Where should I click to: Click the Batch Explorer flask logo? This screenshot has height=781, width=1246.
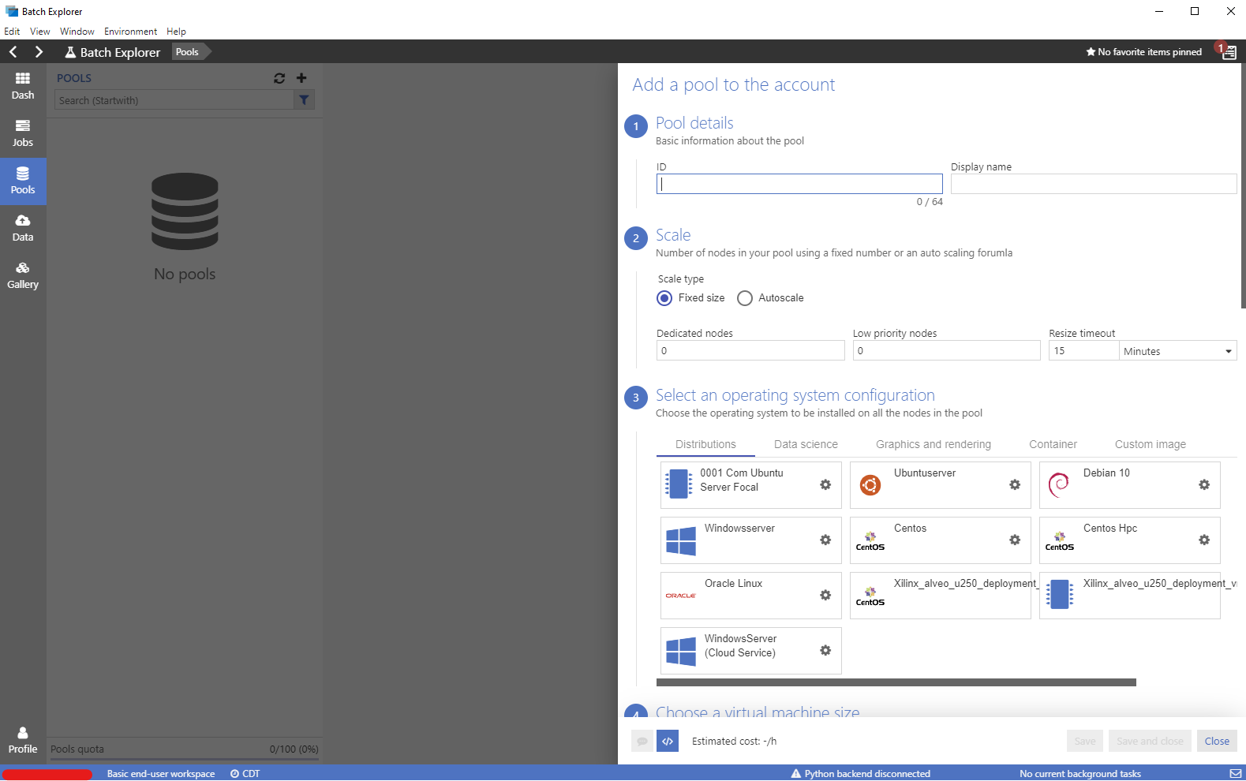click(x=70, y=52)
